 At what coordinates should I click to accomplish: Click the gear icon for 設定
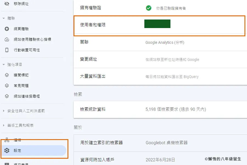click(7, 150)
